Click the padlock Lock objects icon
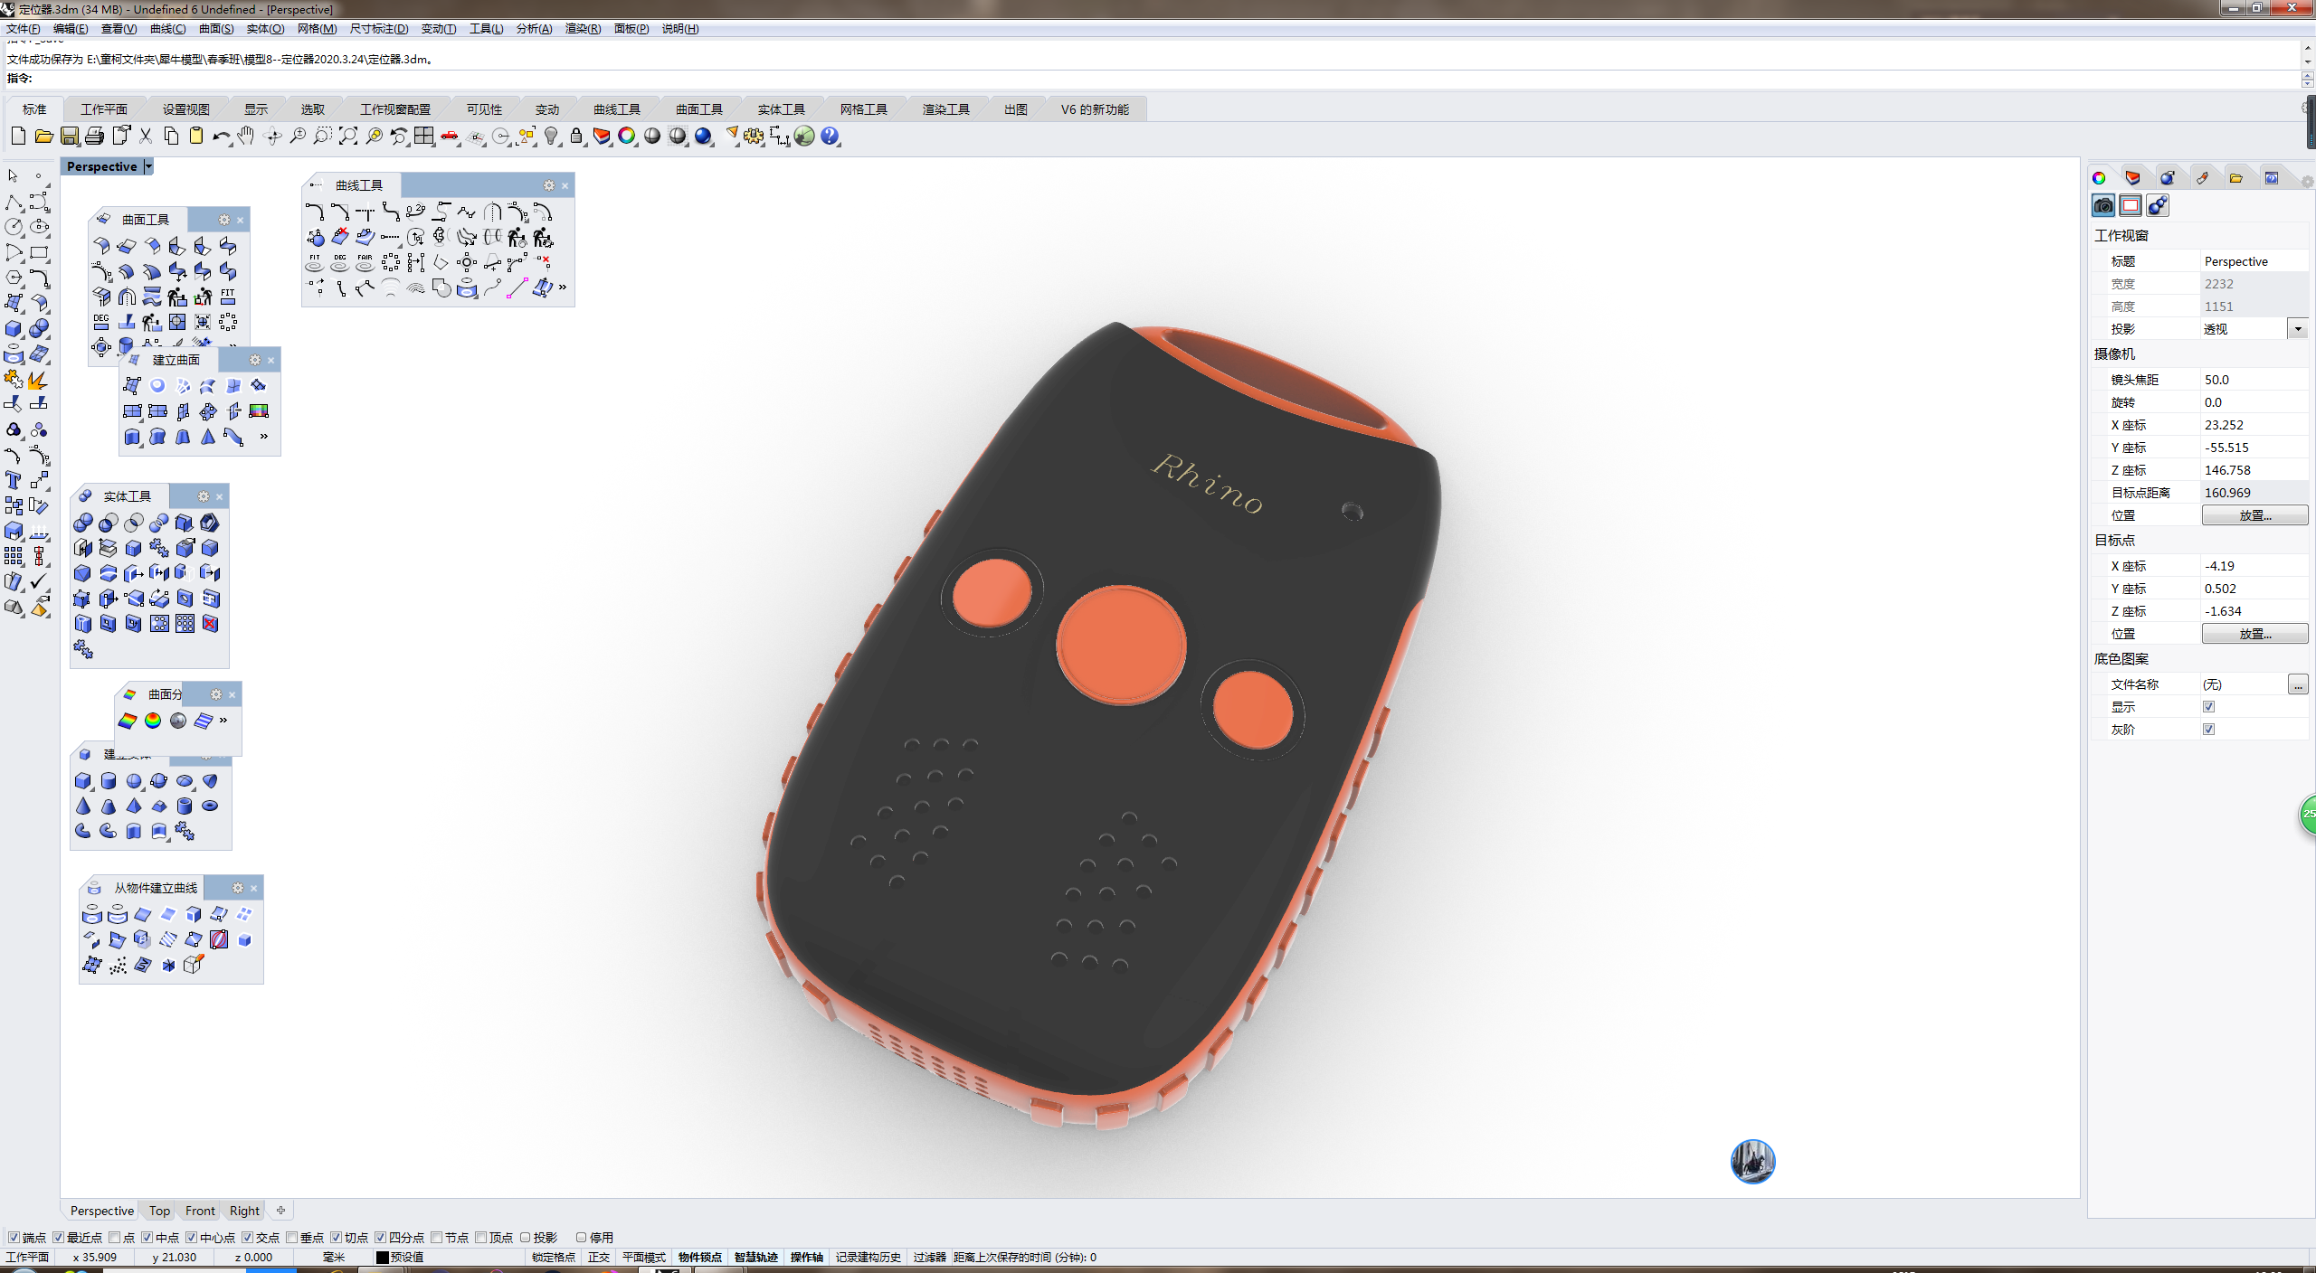 [x=576, y=137]
